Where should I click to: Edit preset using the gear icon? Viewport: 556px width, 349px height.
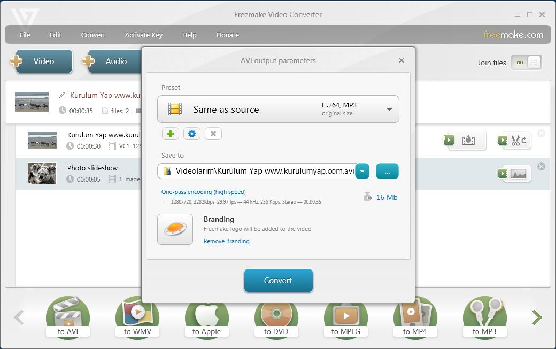[x=192, y=134]
